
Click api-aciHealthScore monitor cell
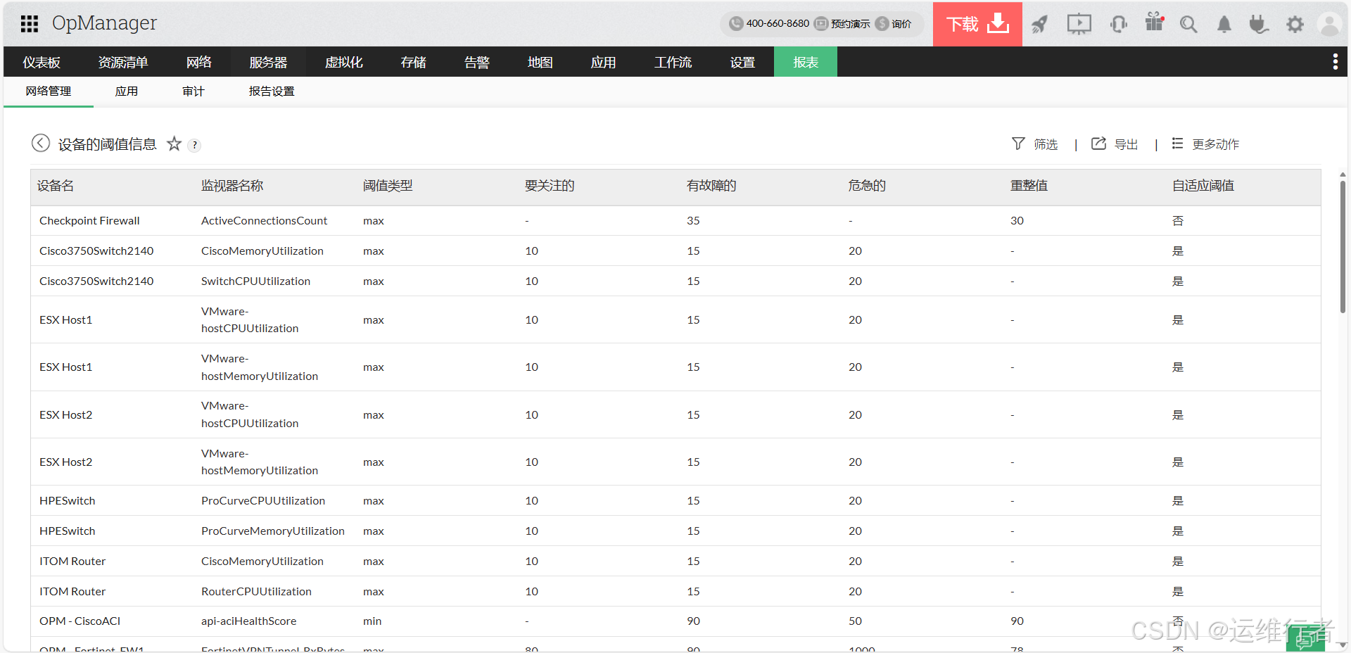click(248, 621)
